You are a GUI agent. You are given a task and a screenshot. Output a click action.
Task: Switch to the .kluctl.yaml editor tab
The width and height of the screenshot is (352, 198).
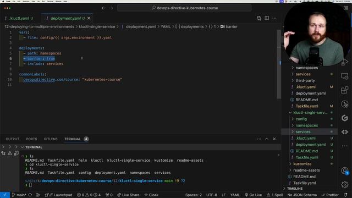(x=19, y=18)
